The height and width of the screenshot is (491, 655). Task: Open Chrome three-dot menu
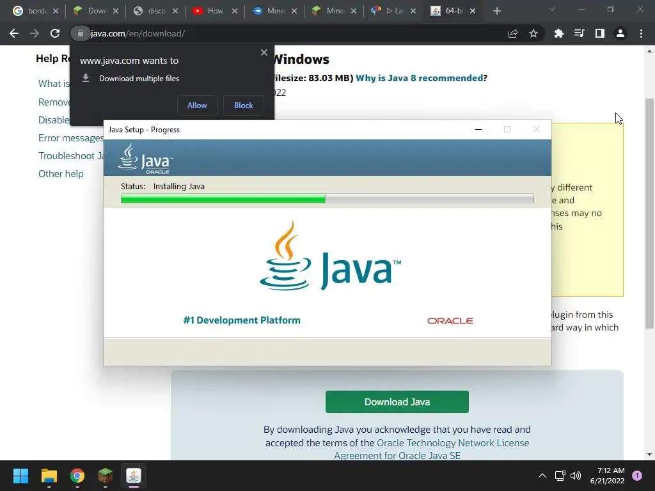tap(641, 33)
